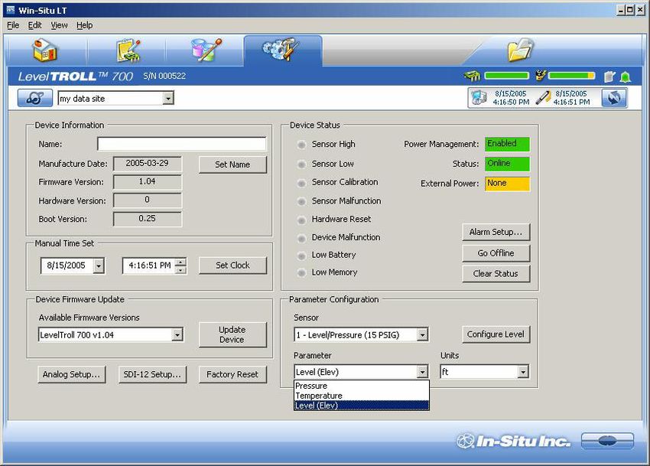
Task: Synchronize clocks with the sync button
Action: click(x=614, y=98)
